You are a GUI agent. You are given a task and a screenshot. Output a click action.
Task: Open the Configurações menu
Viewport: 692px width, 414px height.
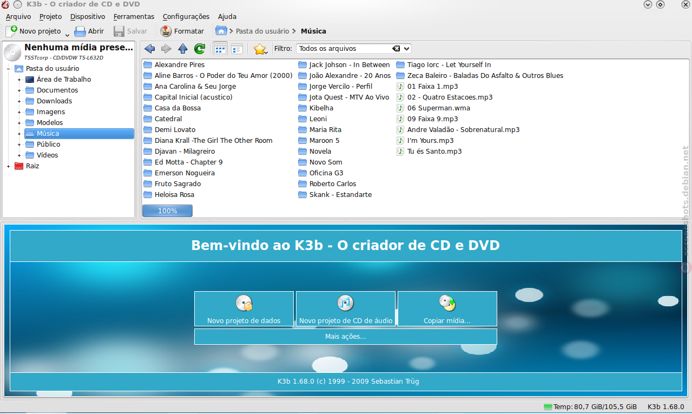[x=186, y=17]
